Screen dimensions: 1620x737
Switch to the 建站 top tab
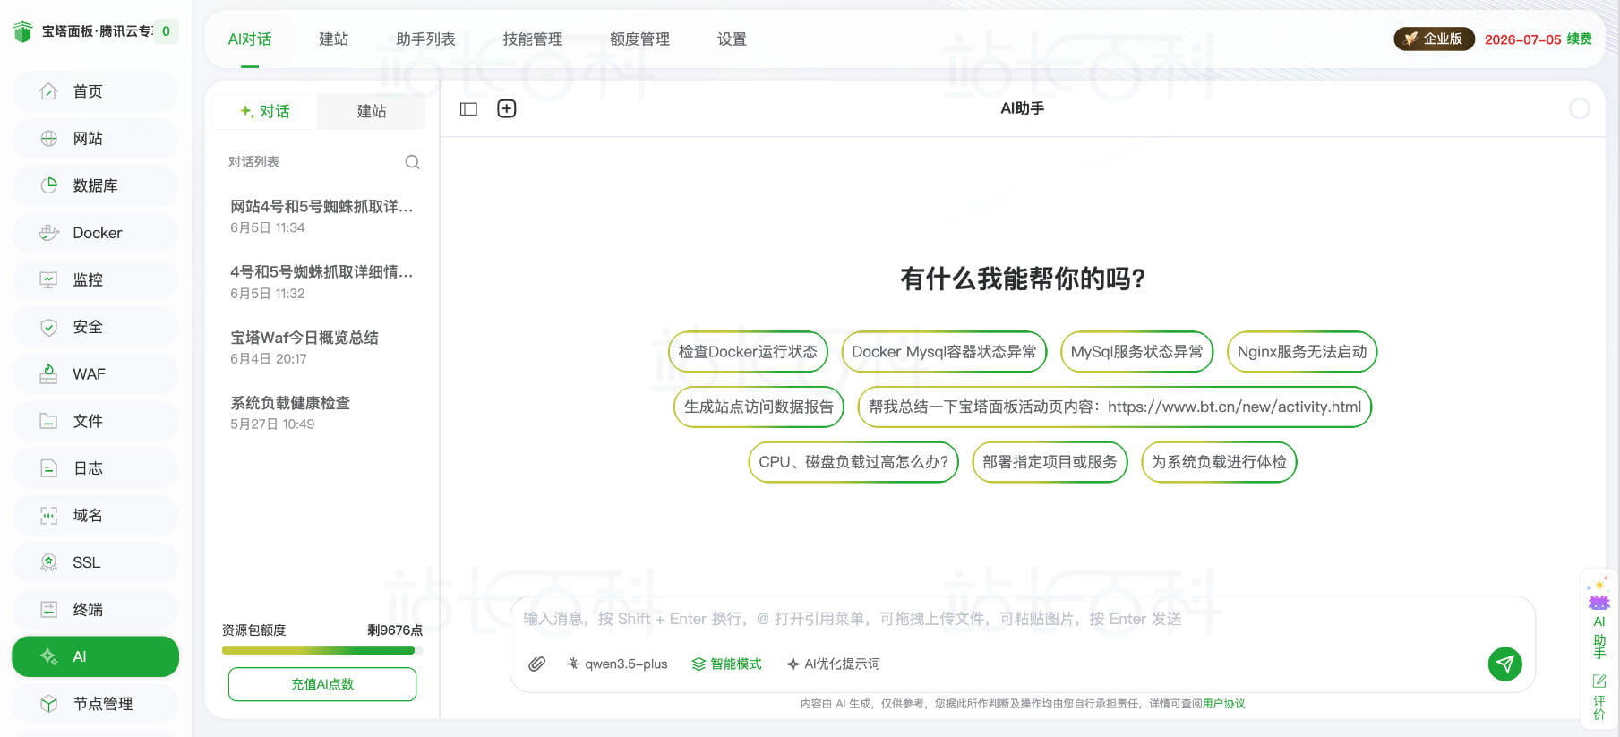click(334, 39)
